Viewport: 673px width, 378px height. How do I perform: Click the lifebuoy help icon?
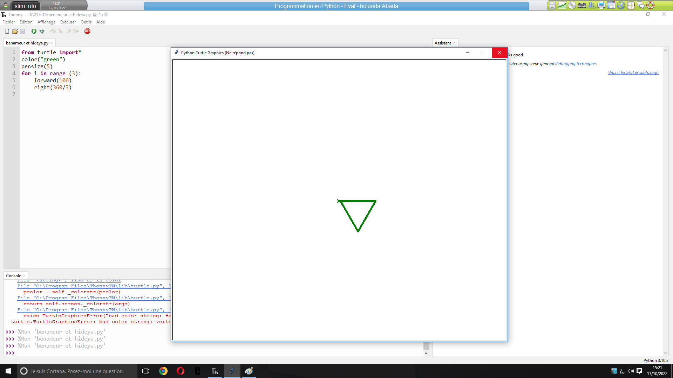pos(651,5)
